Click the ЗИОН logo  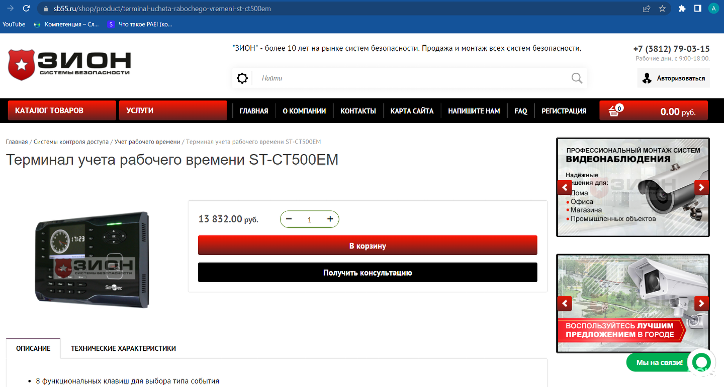69,65
